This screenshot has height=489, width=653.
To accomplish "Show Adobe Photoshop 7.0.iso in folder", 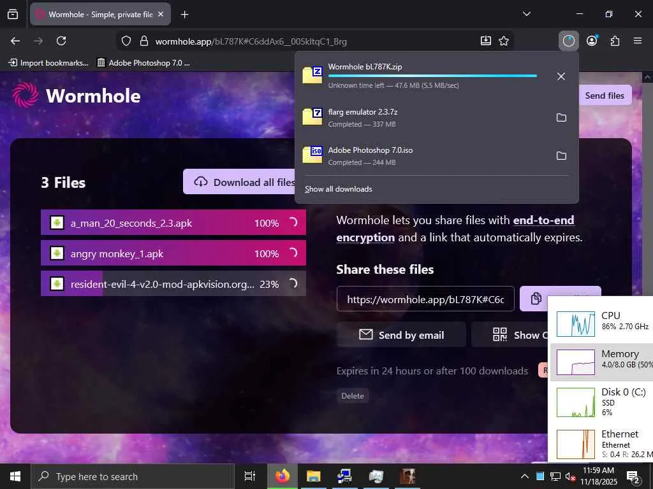I will [561, 156].
